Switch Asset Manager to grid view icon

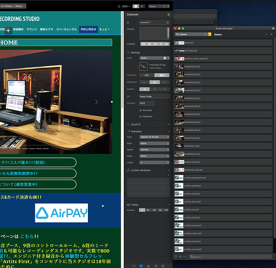[x=176, y=257]
